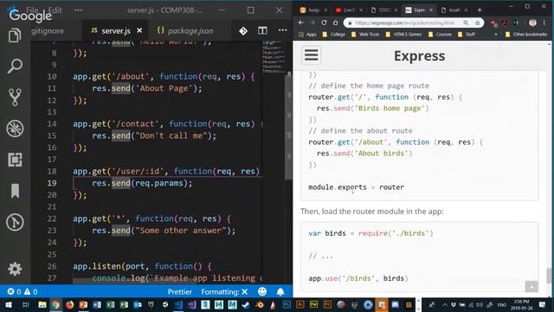Click the Express heading logo

419,55
